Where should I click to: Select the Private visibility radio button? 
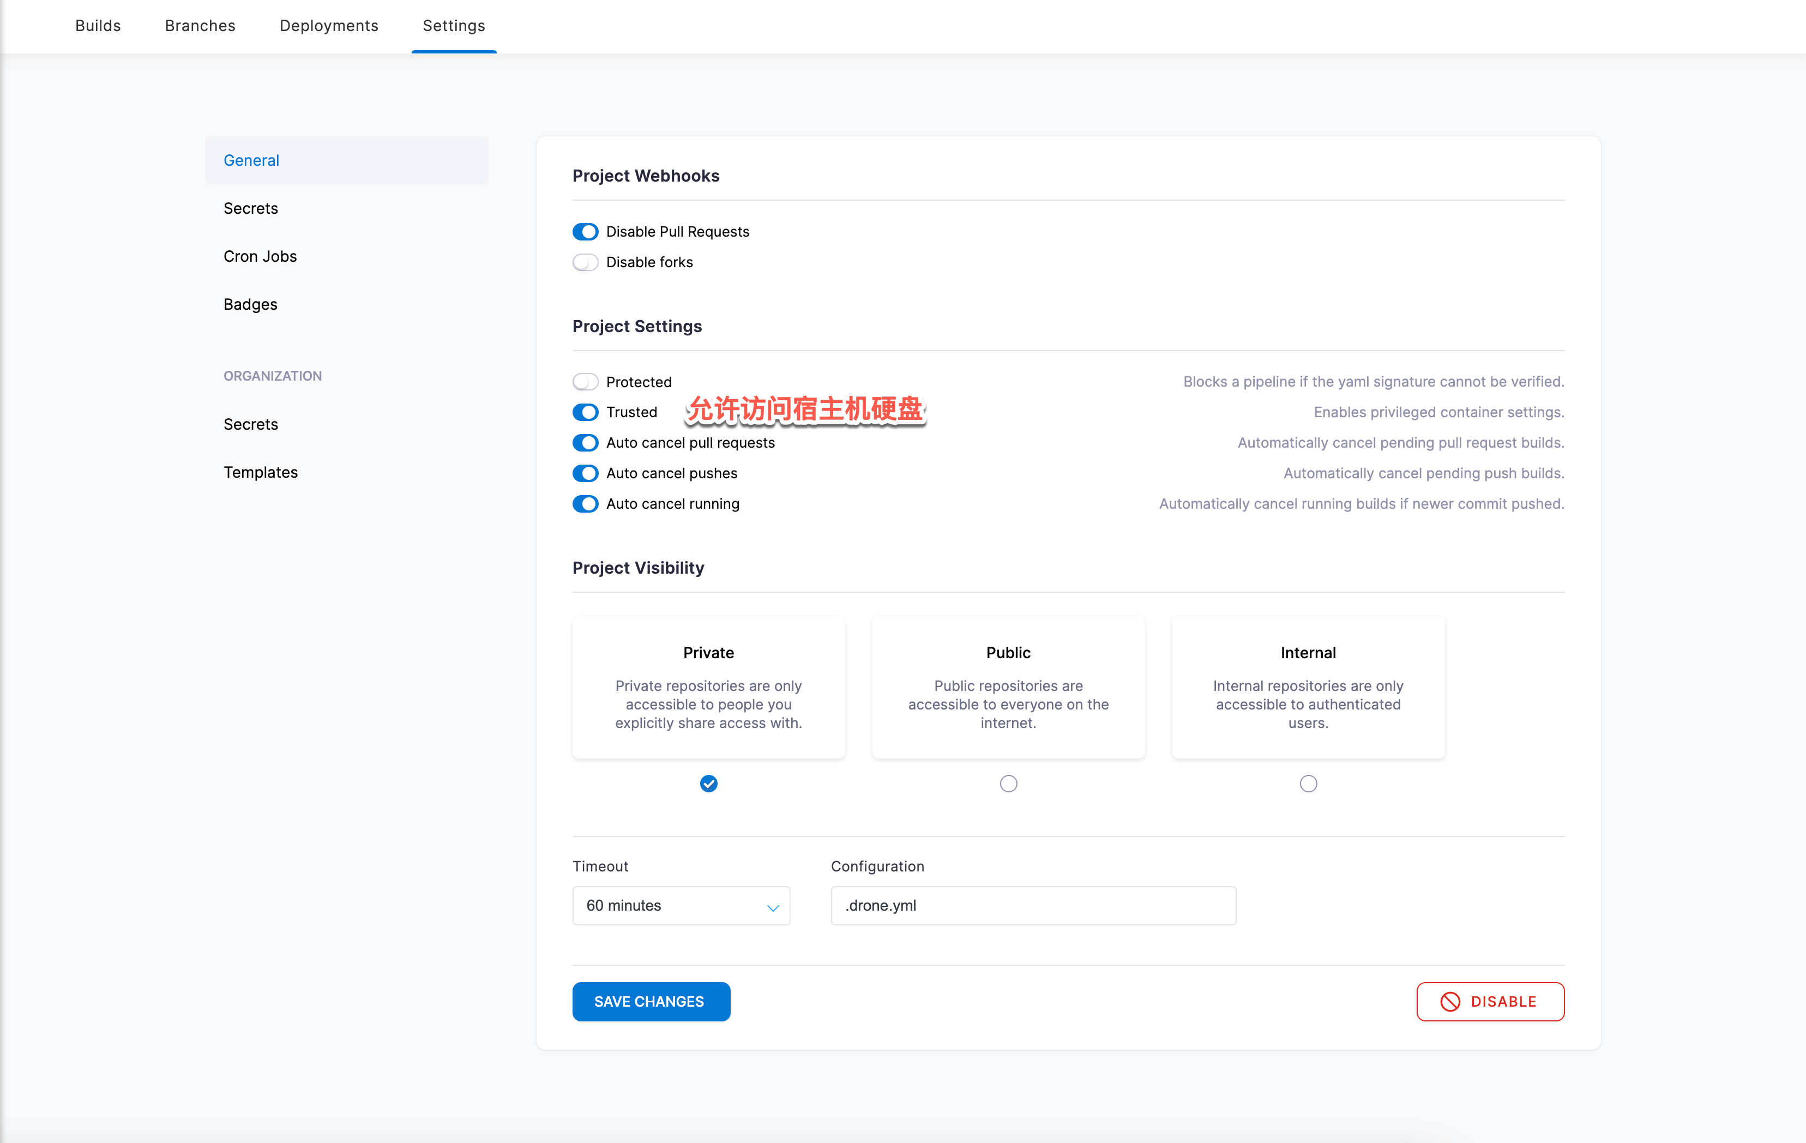709,784
